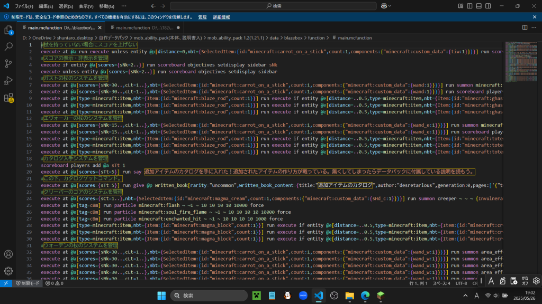Open the clock showing 19:02 2025/05/26
Viewport: 542px width, 304px height.
[525, 296]
